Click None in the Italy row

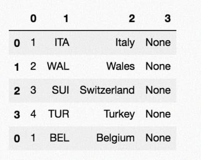pos(158,42)
